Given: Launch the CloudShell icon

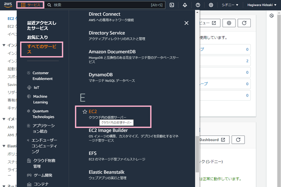Looking at the screenshot, I should click(172, 5).
